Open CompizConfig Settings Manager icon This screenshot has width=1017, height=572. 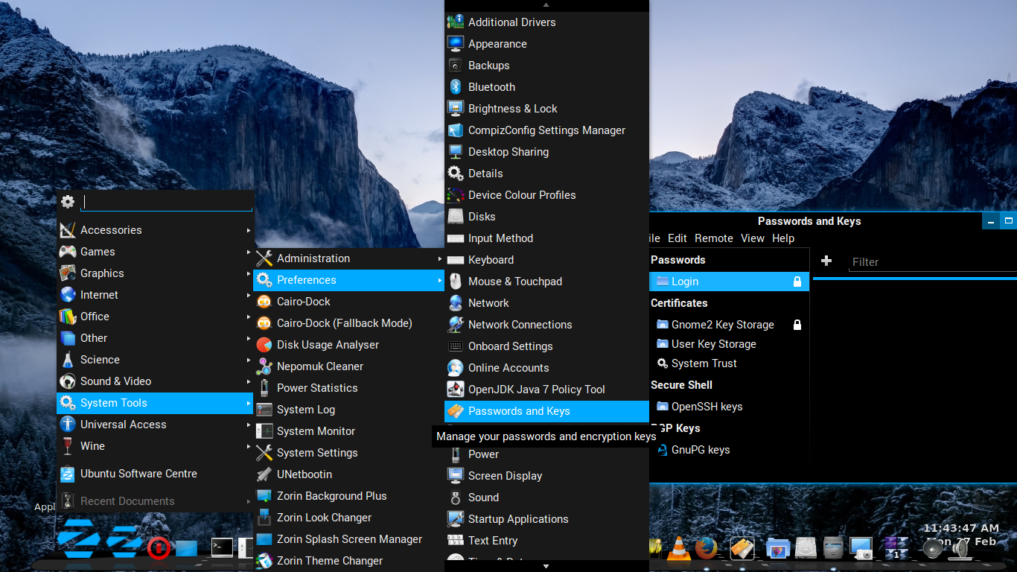point(456,130)
